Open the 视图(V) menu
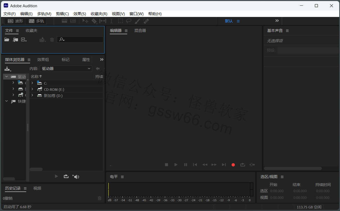Viewport: 340px width, 211px height. (x=118, y=14)
